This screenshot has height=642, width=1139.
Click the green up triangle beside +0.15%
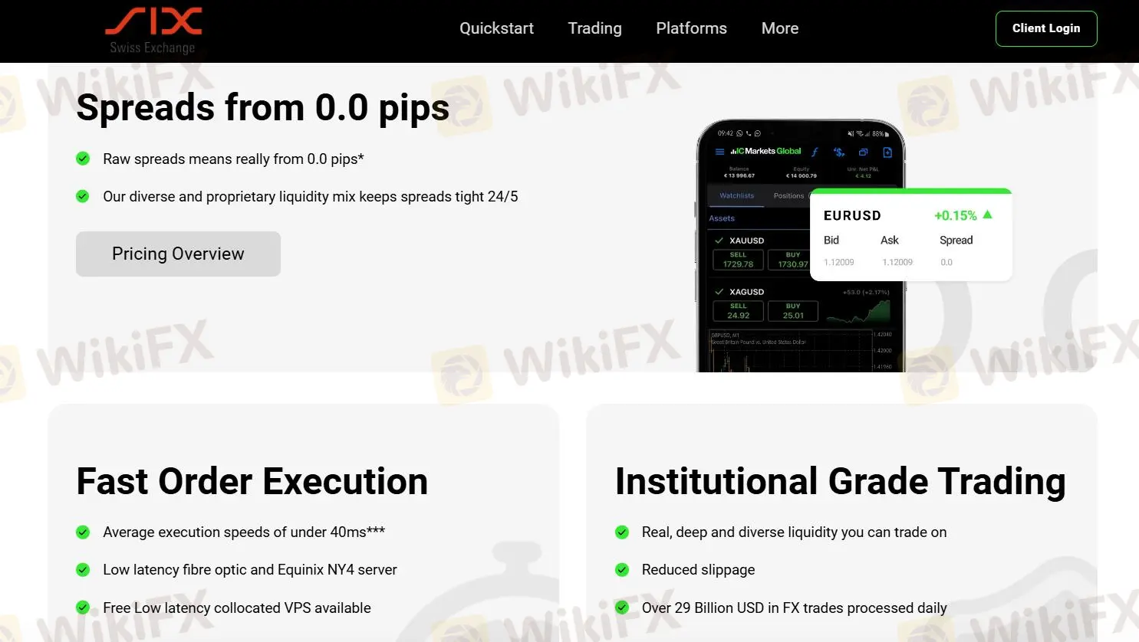point(987,215)
